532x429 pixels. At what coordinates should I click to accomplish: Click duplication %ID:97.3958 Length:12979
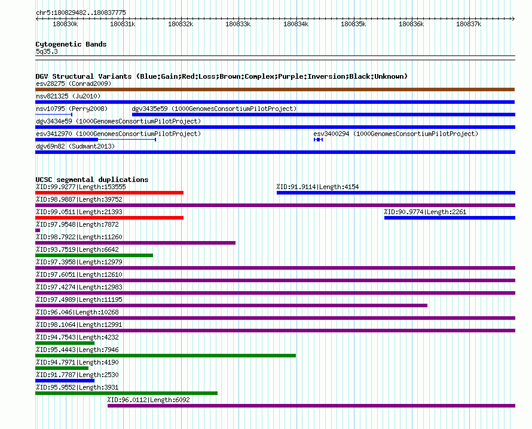point(275,268)
